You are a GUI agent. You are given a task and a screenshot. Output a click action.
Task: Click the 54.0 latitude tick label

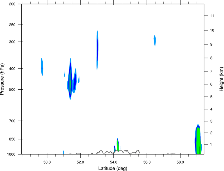coord(114,162)
